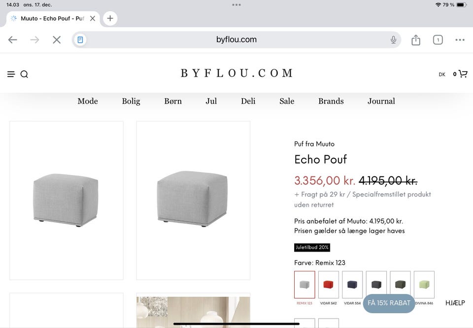This screenshot has width=473, height=328.
Task: Open the tab overview icon
Action: (438, 40)
